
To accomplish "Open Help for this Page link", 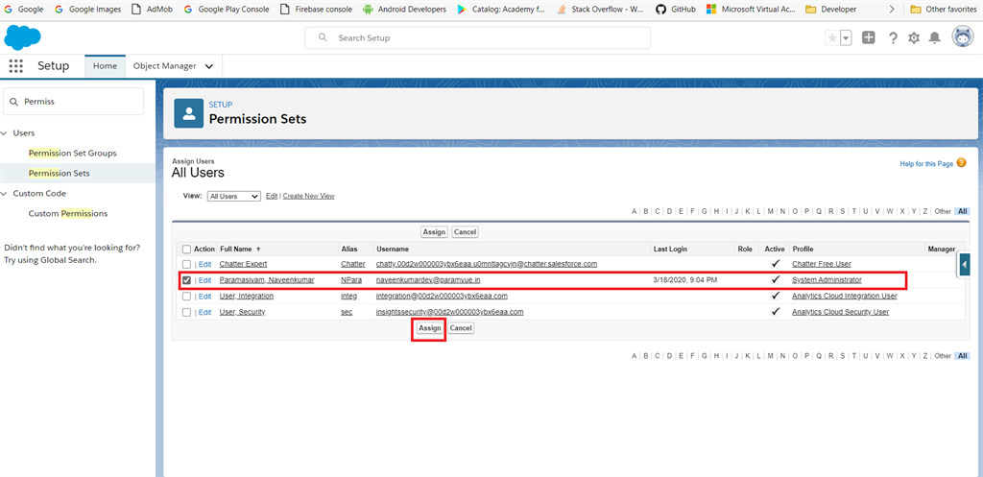I will pos(926,163).
